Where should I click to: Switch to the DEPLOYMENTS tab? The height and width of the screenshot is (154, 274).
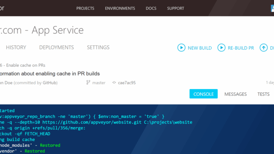[x=57, y=47]
